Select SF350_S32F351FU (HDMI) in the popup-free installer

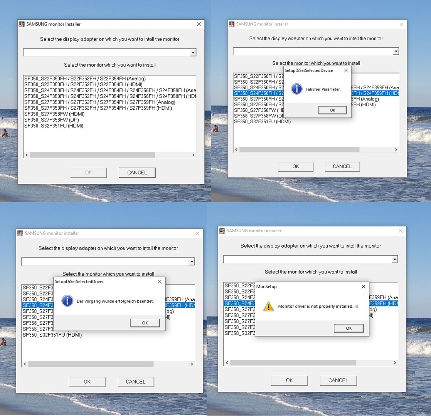coord(54,126)
